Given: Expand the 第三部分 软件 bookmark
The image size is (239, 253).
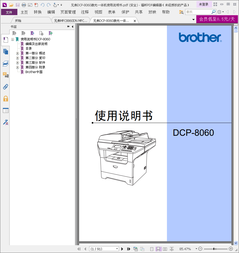Looking at the screenshot, I should tap(17, 63).
